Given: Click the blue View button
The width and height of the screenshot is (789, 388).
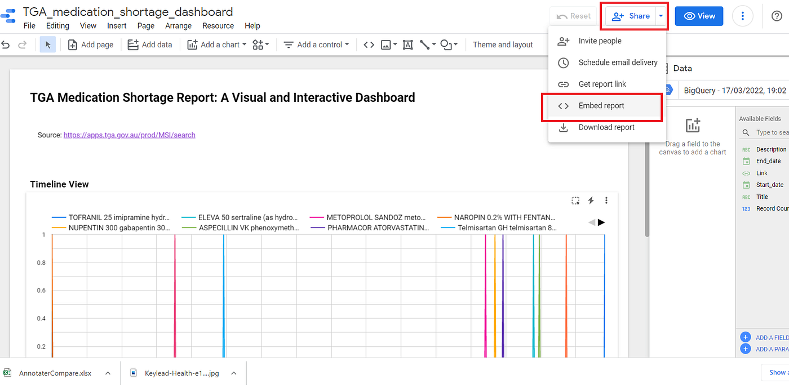Looking at the screenshot, I should (x=698, y=16).
